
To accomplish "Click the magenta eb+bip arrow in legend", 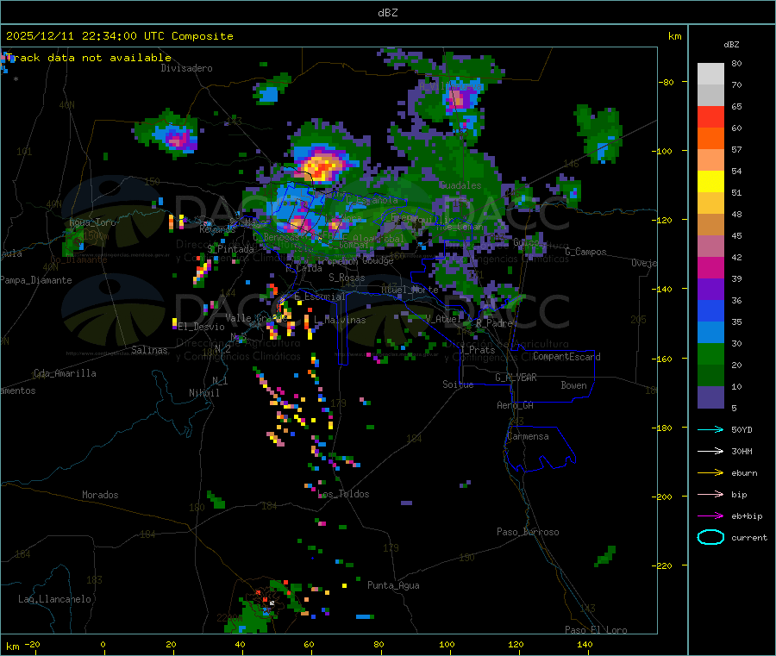I will click(710, 515).
